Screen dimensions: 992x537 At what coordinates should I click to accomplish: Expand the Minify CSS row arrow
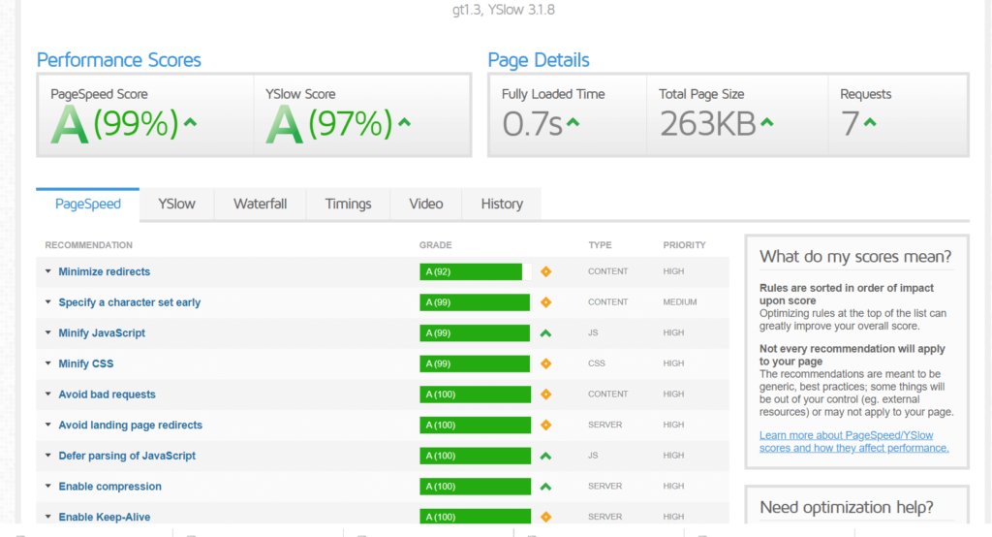click(x=48, y=363)
